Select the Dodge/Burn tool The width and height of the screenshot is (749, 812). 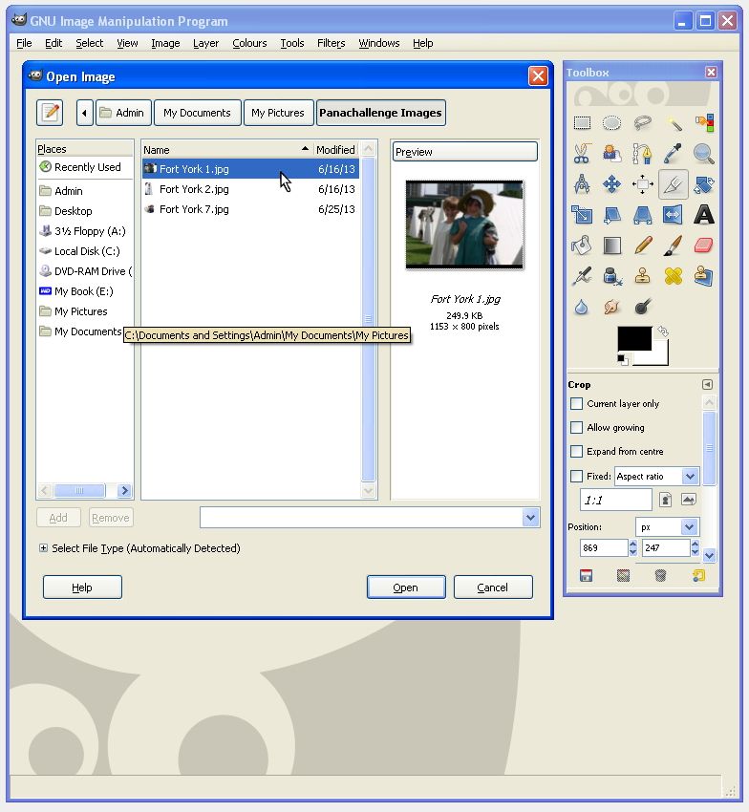pyautogui.click(x=642, y=307)
